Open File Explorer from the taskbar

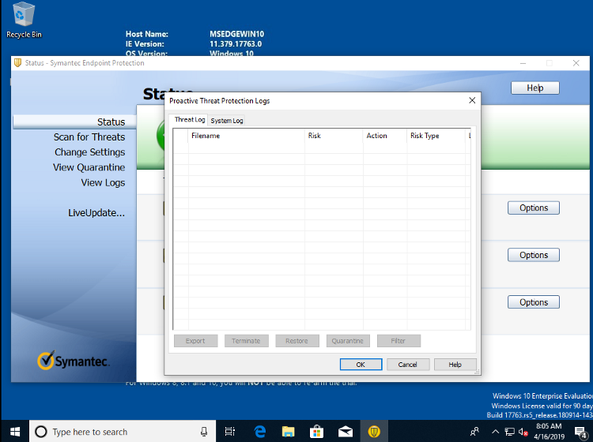[x=288, y=432]
